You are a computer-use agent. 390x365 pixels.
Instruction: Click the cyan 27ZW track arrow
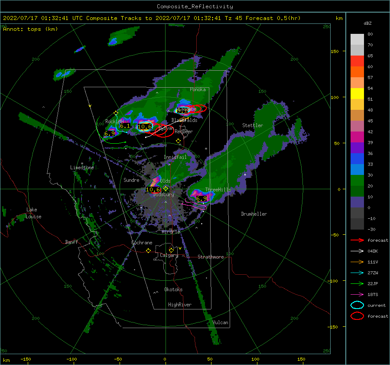pyautogui.click(x=357, y=273)
